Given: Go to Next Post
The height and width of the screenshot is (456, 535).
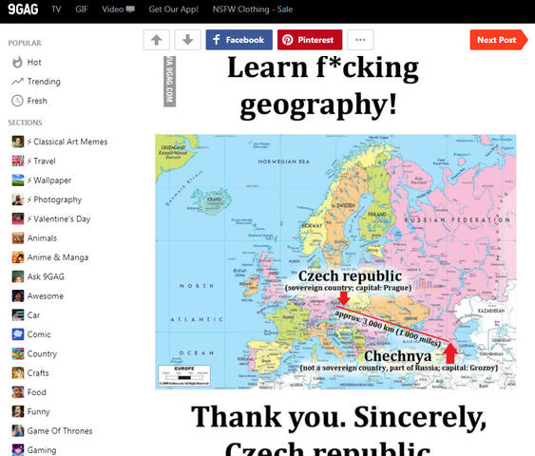Looking at the screenshot, I should coord(499,40).
